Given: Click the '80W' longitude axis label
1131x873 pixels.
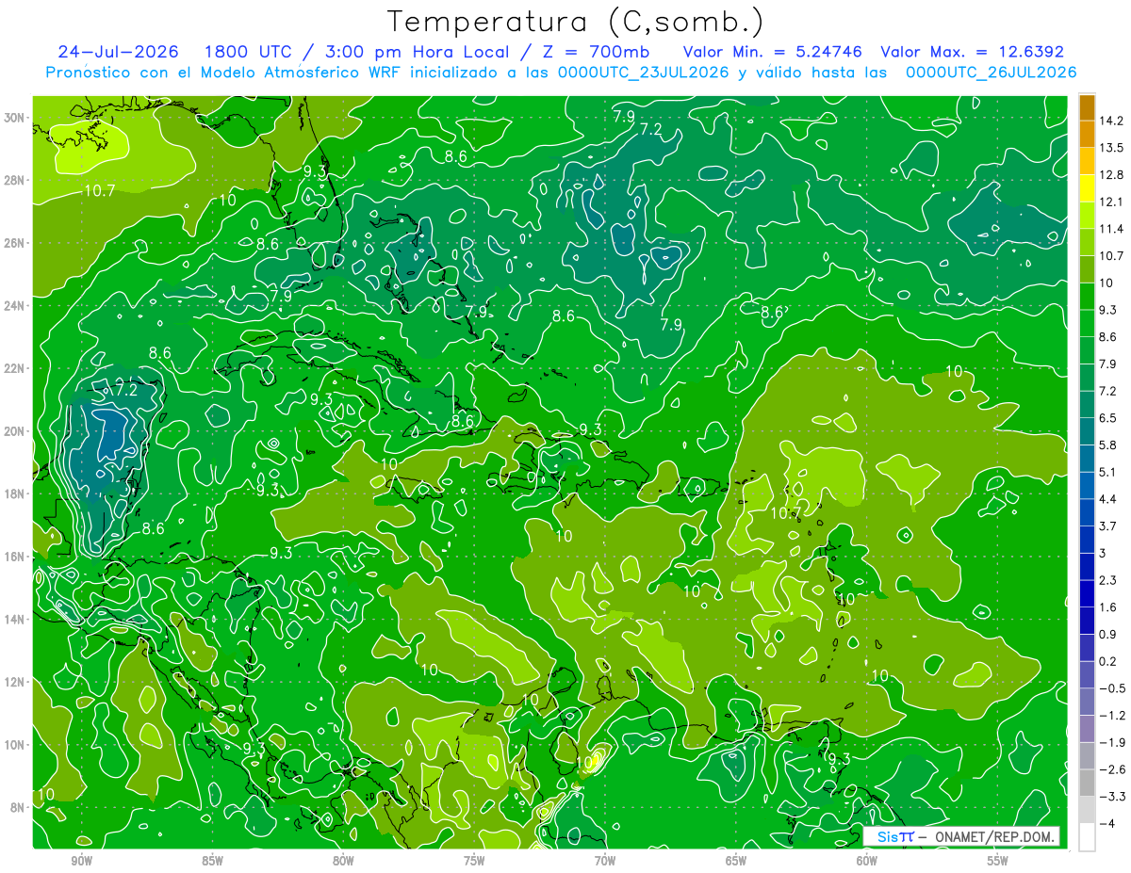Looking at the screenshot, I should 343,861.
